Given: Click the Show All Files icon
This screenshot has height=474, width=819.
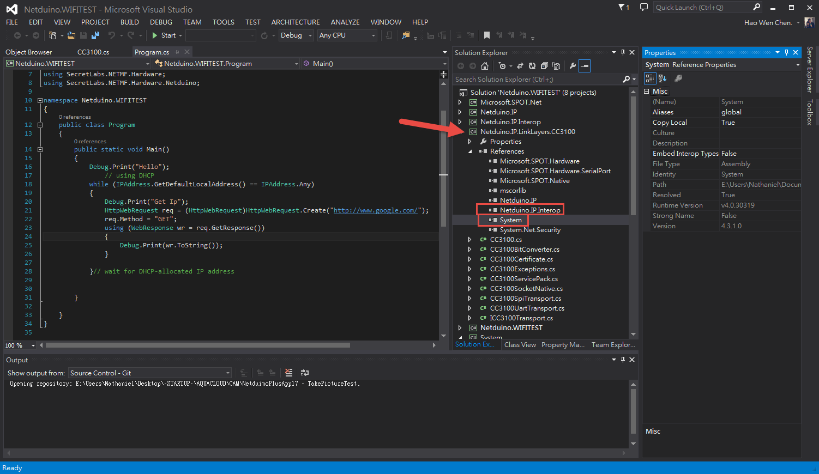Looking at the screenshot, I should point(556,66).
